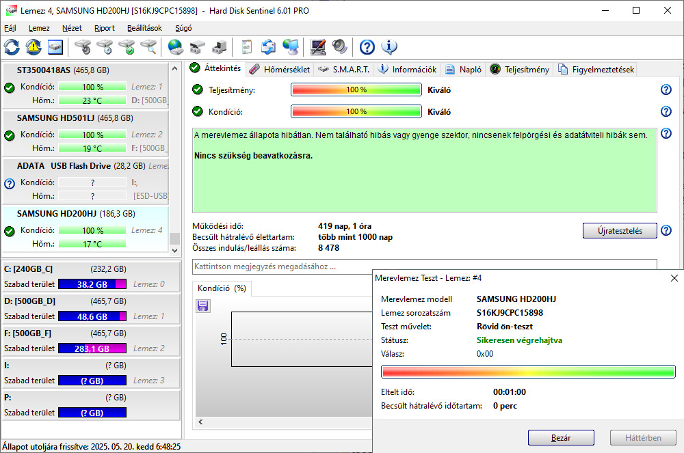Select the ADATA USB Flash Drive entry
The height and width of the screenshot is (453, 684).
tap(85, 181)
